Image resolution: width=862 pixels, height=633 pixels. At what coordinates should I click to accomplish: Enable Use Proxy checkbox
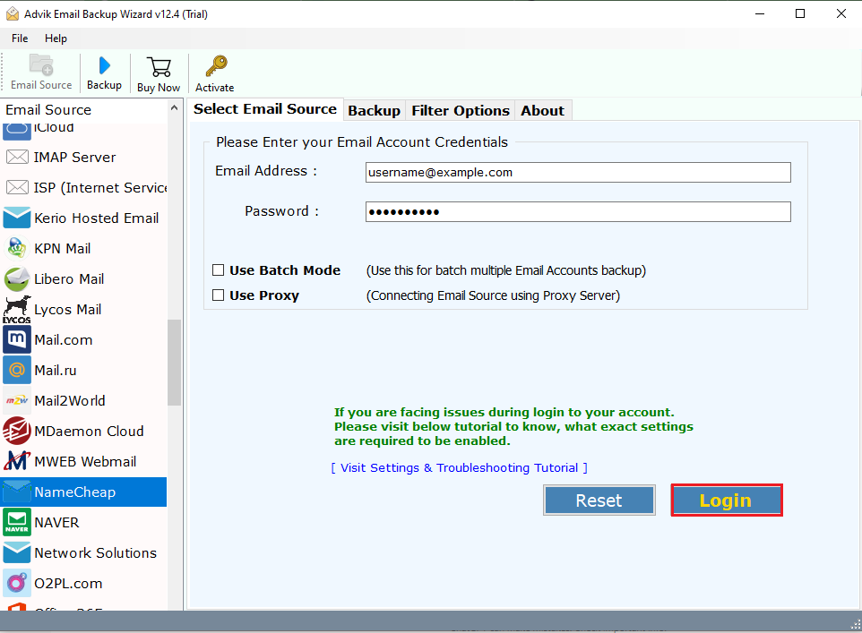click(x=219, y=295)
